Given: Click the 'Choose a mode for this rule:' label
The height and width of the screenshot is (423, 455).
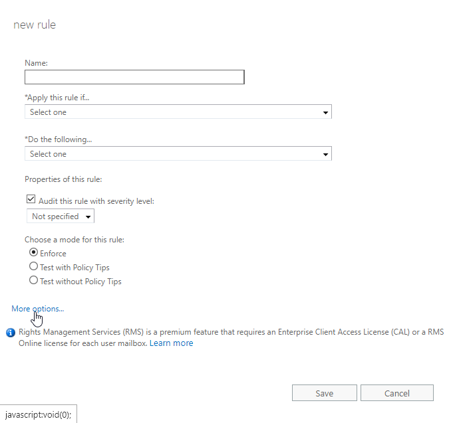Looking at the screenshot, I should [x=75, y=239].
